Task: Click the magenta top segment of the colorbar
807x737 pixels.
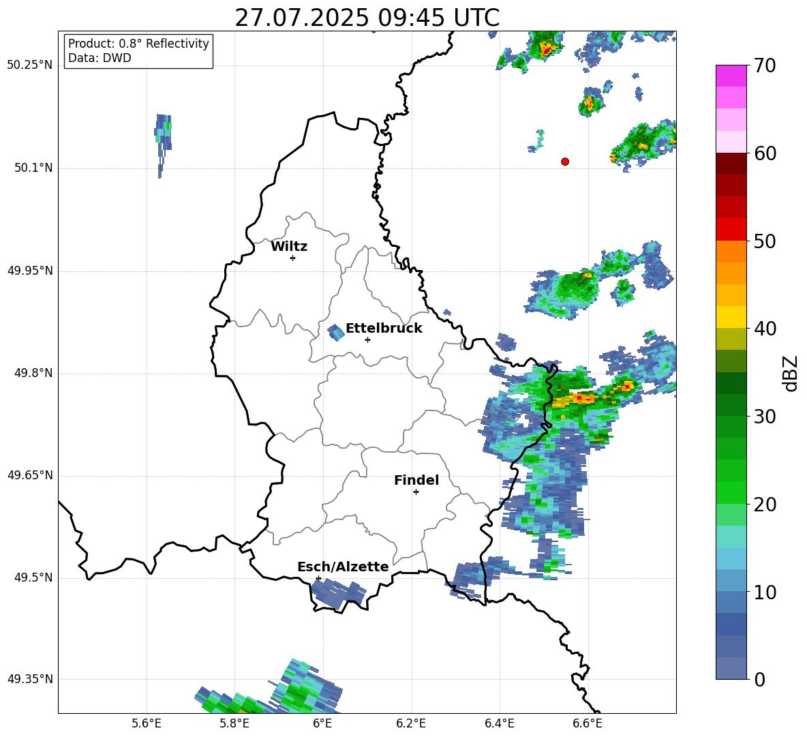Action: click(731, 76)
